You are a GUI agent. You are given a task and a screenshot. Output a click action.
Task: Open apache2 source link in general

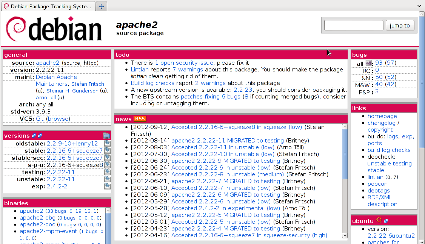48,63
